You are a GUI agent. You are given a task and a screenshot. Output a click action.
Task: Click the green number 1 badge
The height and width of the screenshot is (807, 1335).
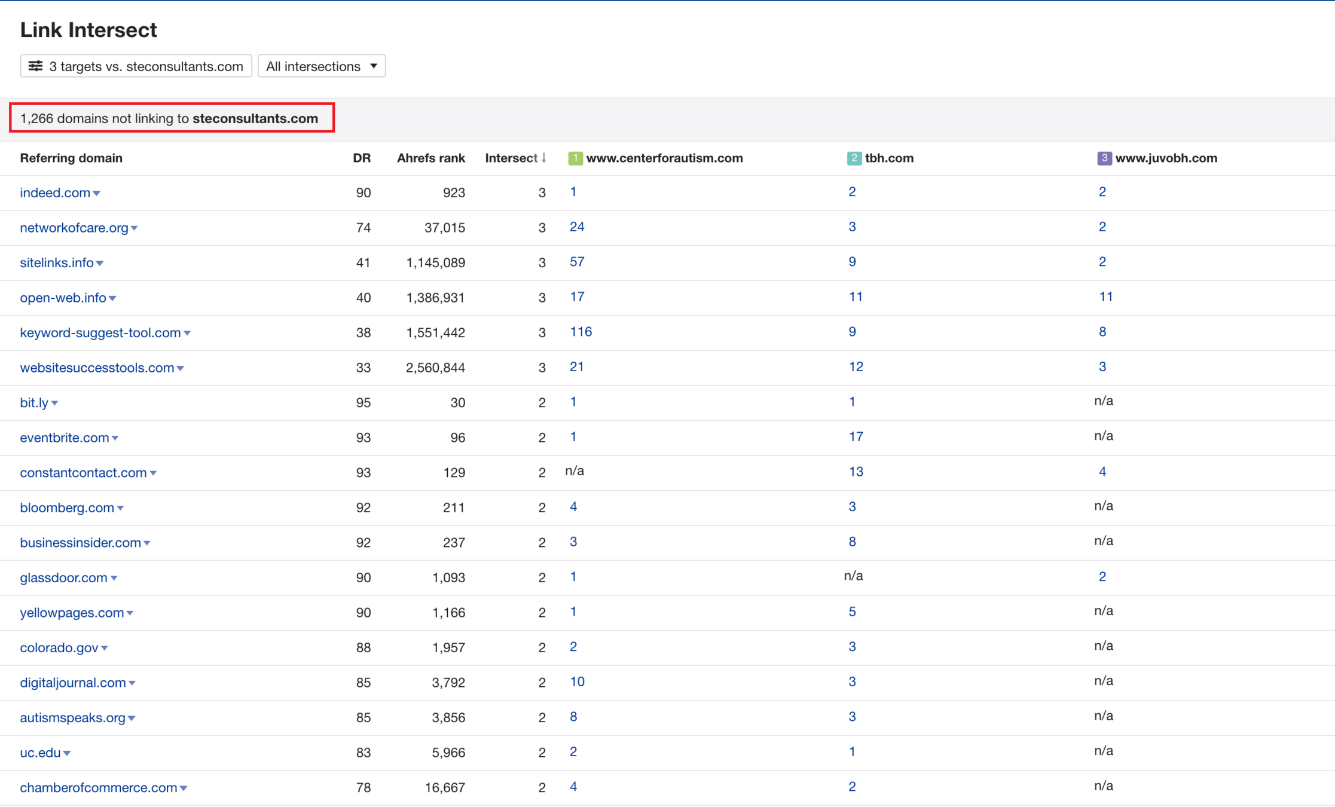(x=575, y=158)
